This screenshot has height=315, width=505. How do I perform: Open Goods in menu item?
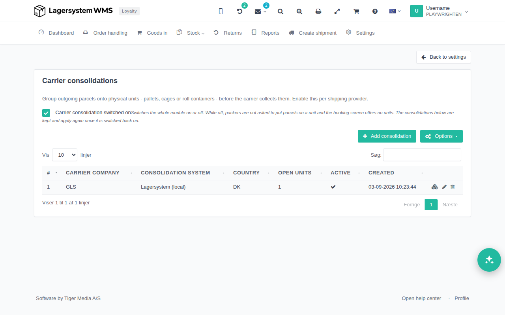click(152, 33)
